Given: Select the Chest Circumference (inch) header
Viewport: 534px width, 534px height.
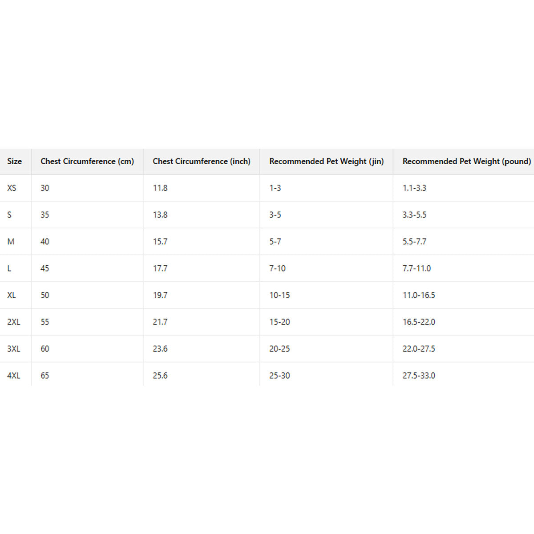Looking at the screenshot, I should (x=201, y=162).
